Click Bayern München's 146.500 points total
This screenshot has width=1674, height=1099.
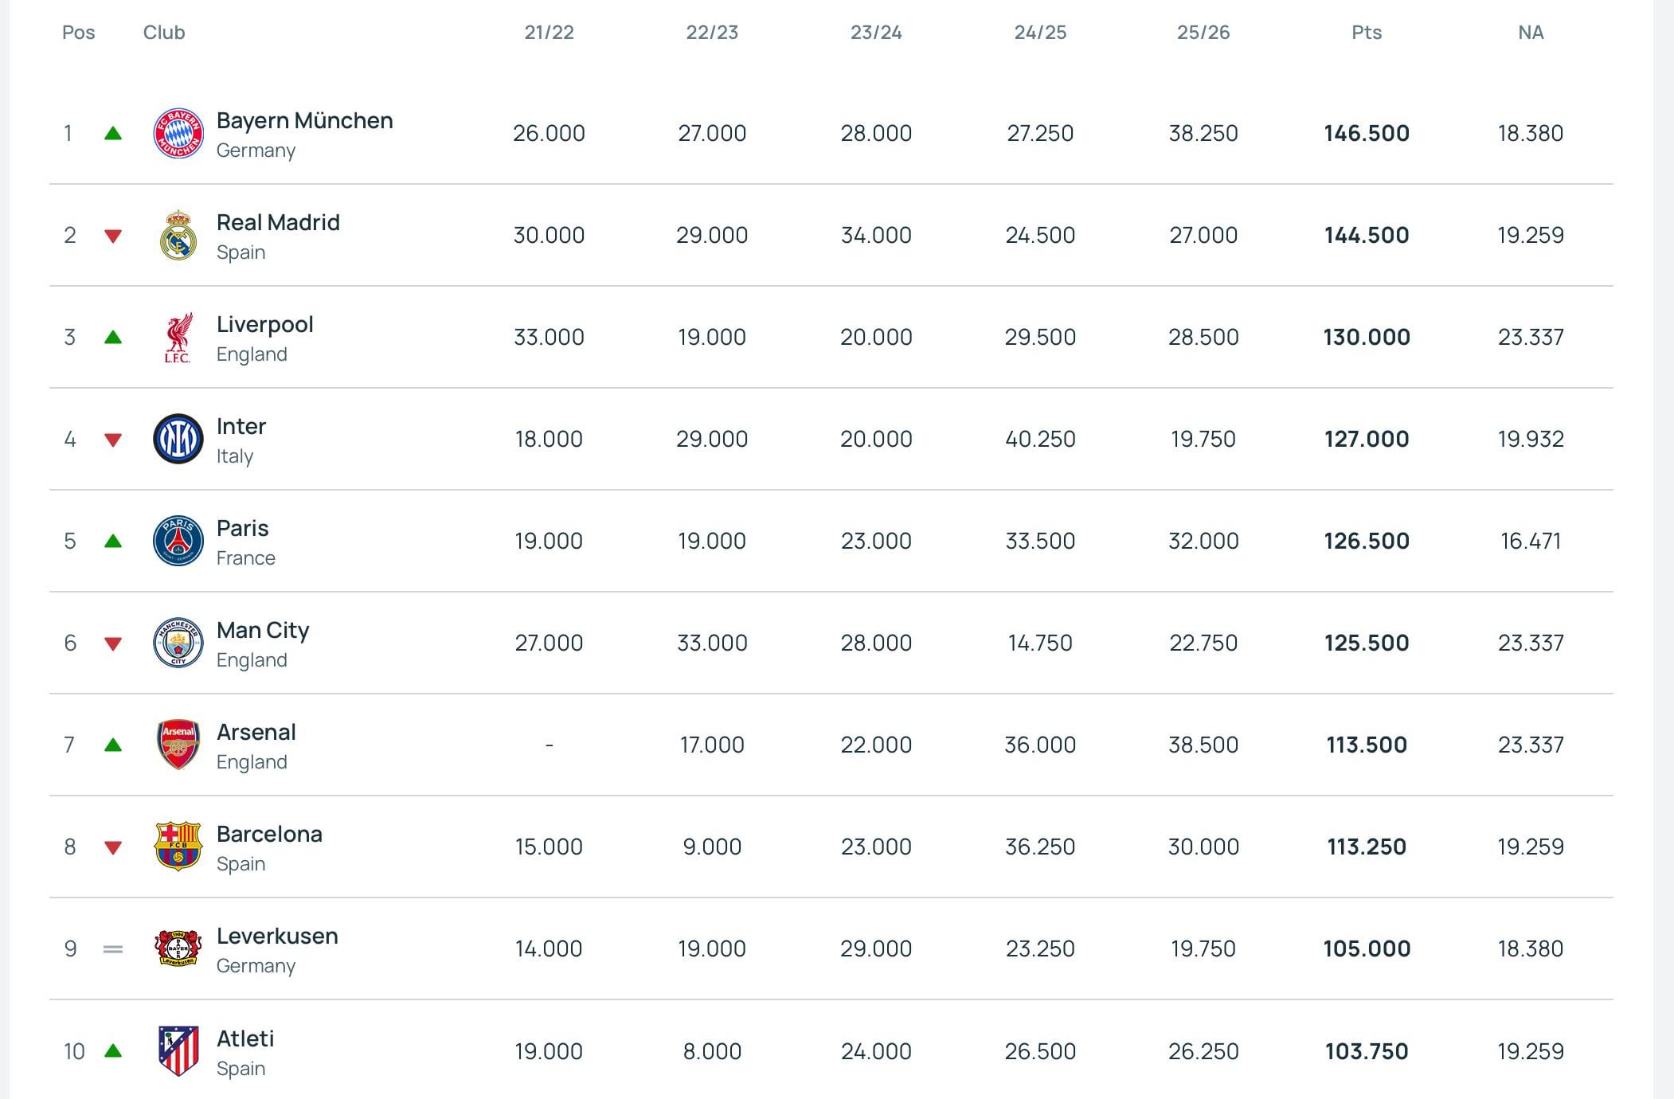pos(1367,133)
